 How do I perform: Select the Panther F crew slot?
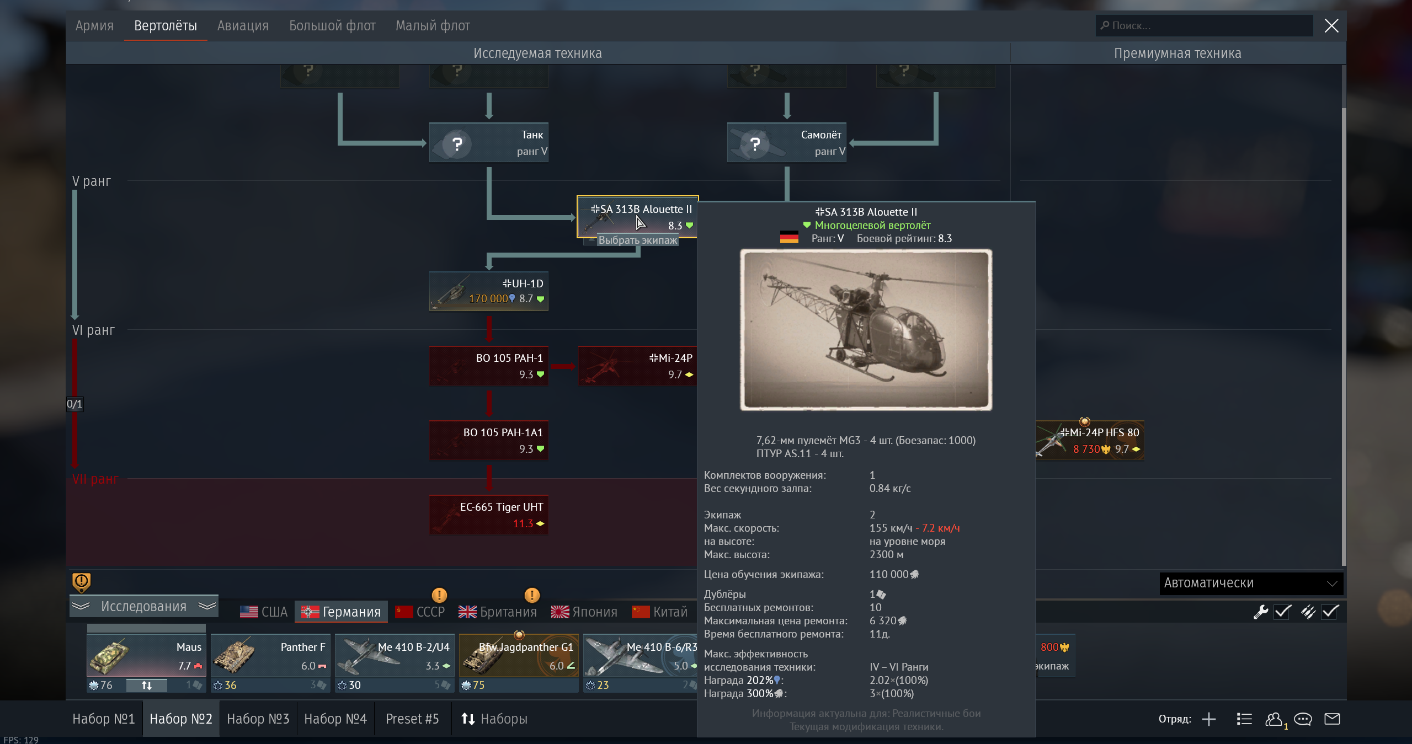[x=270, y=656]
